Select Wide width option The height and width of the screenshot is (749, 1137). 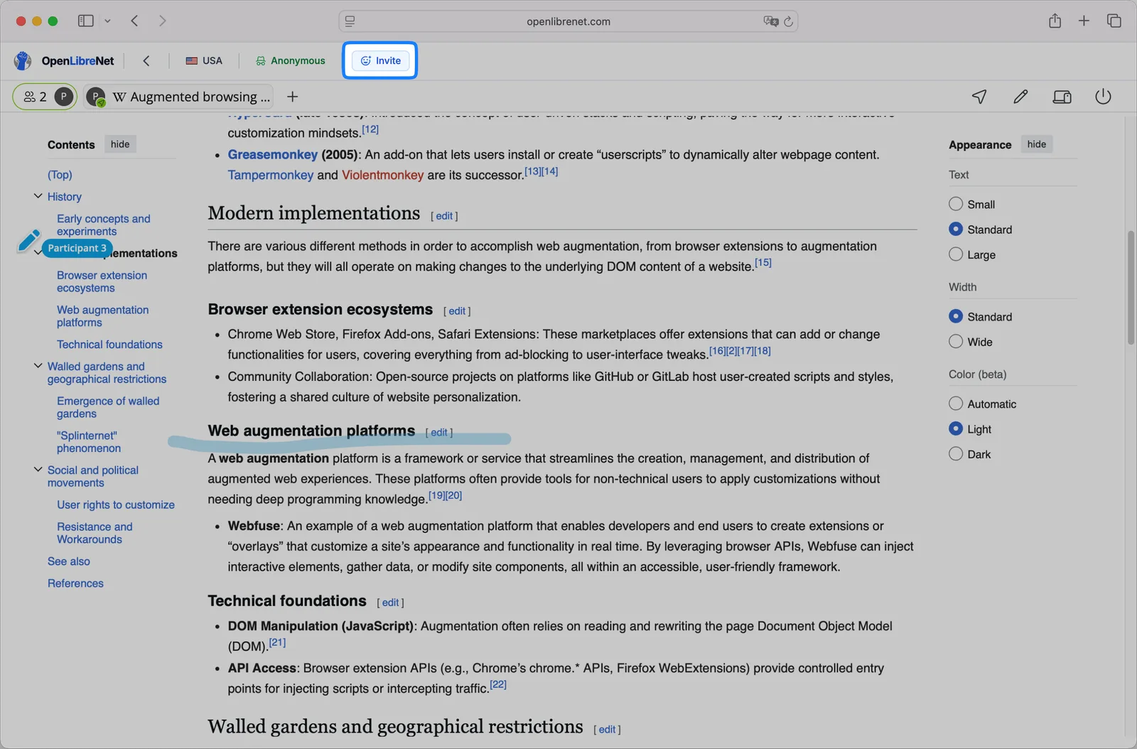956,341
